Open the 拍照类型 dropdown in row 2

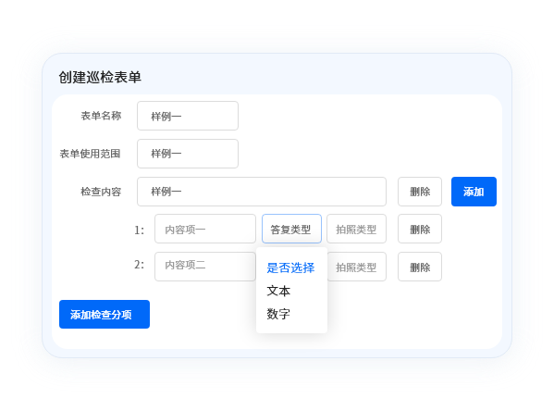357,267
